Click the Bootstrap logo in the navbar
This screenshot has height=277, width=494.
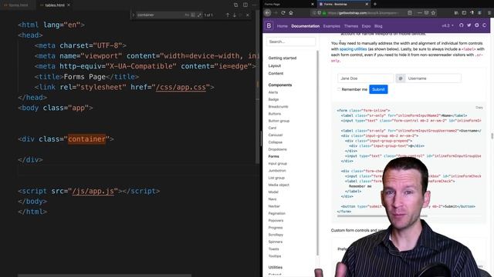[x=269, y=25]
